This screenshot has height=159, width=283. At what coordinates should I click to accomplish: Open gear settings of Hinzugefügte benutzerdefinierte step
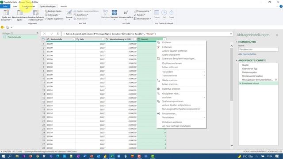click(276, 79)
